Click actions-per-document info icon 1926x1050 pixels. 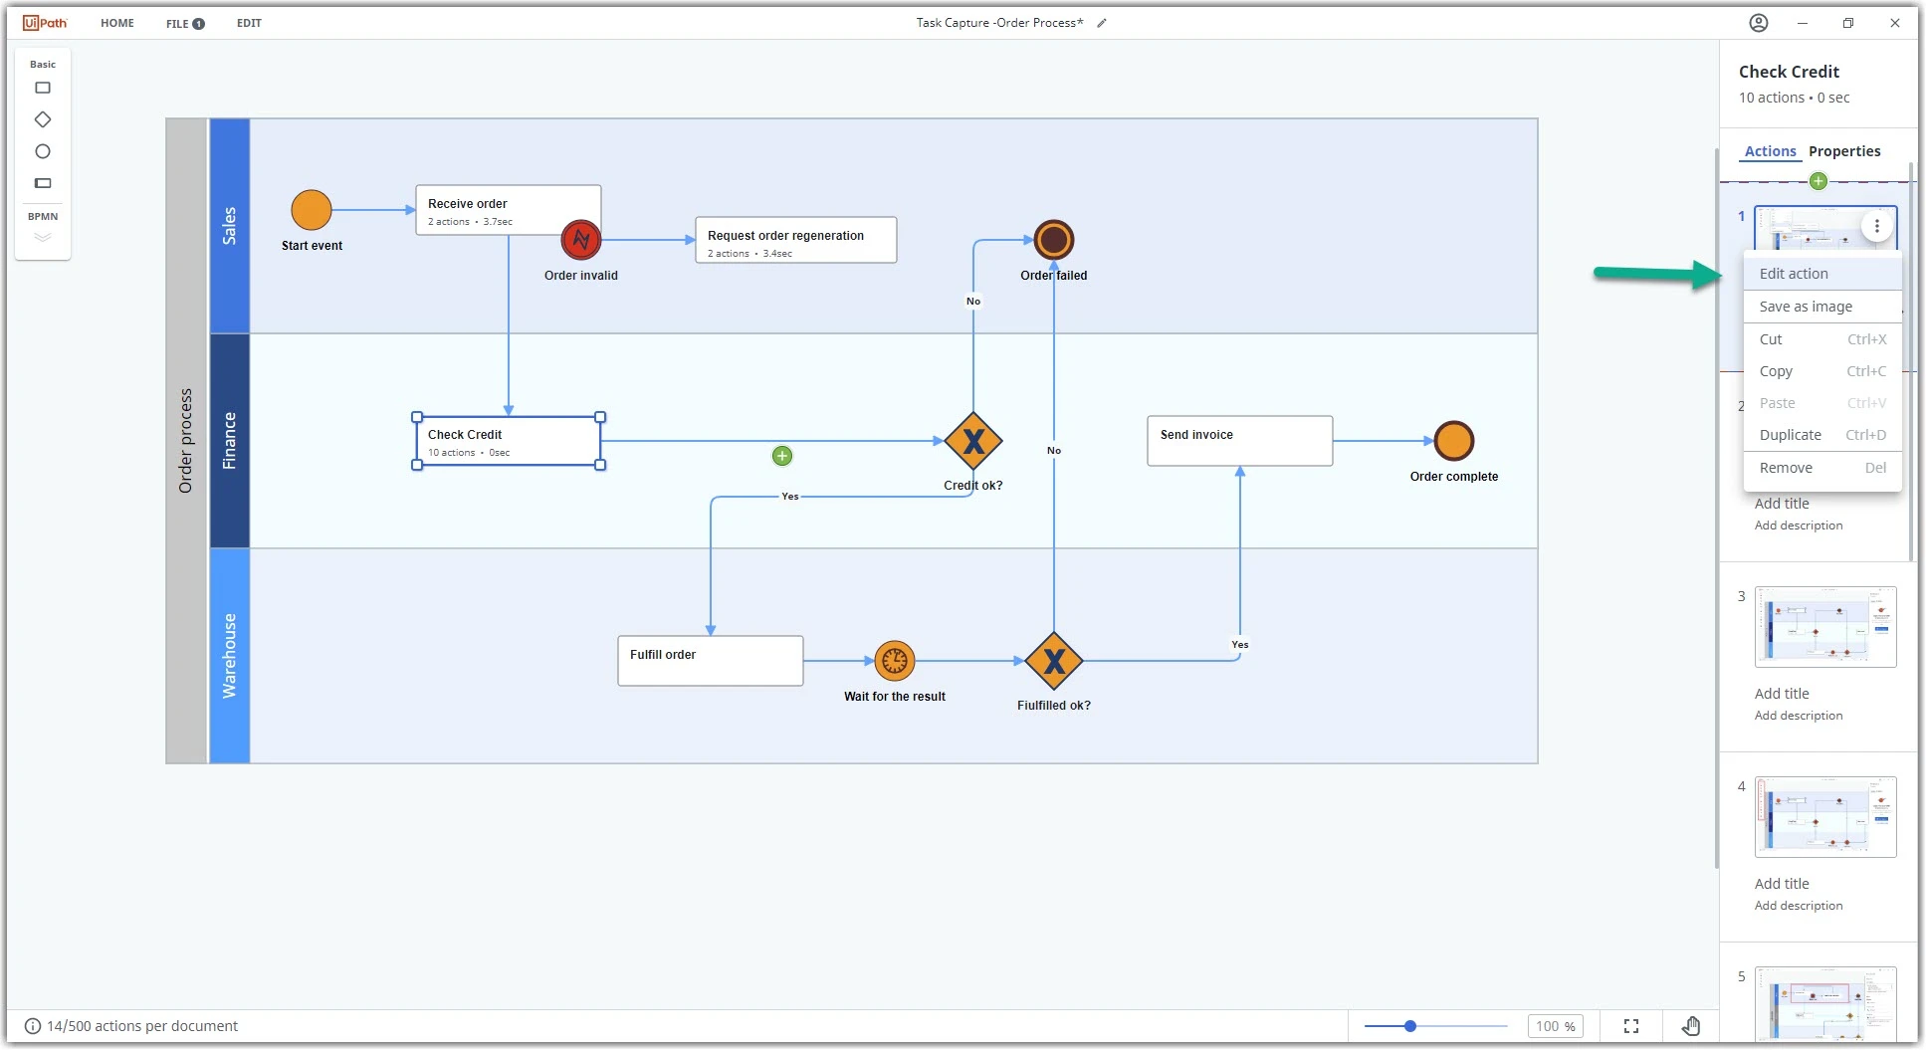[32, 1026]
